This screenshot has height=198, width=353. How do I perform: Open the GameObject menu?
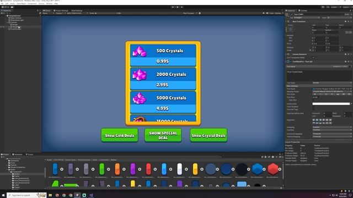pos(21,4)
